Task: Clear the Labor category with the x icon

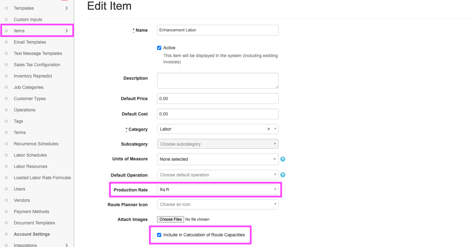Action: 269,129
